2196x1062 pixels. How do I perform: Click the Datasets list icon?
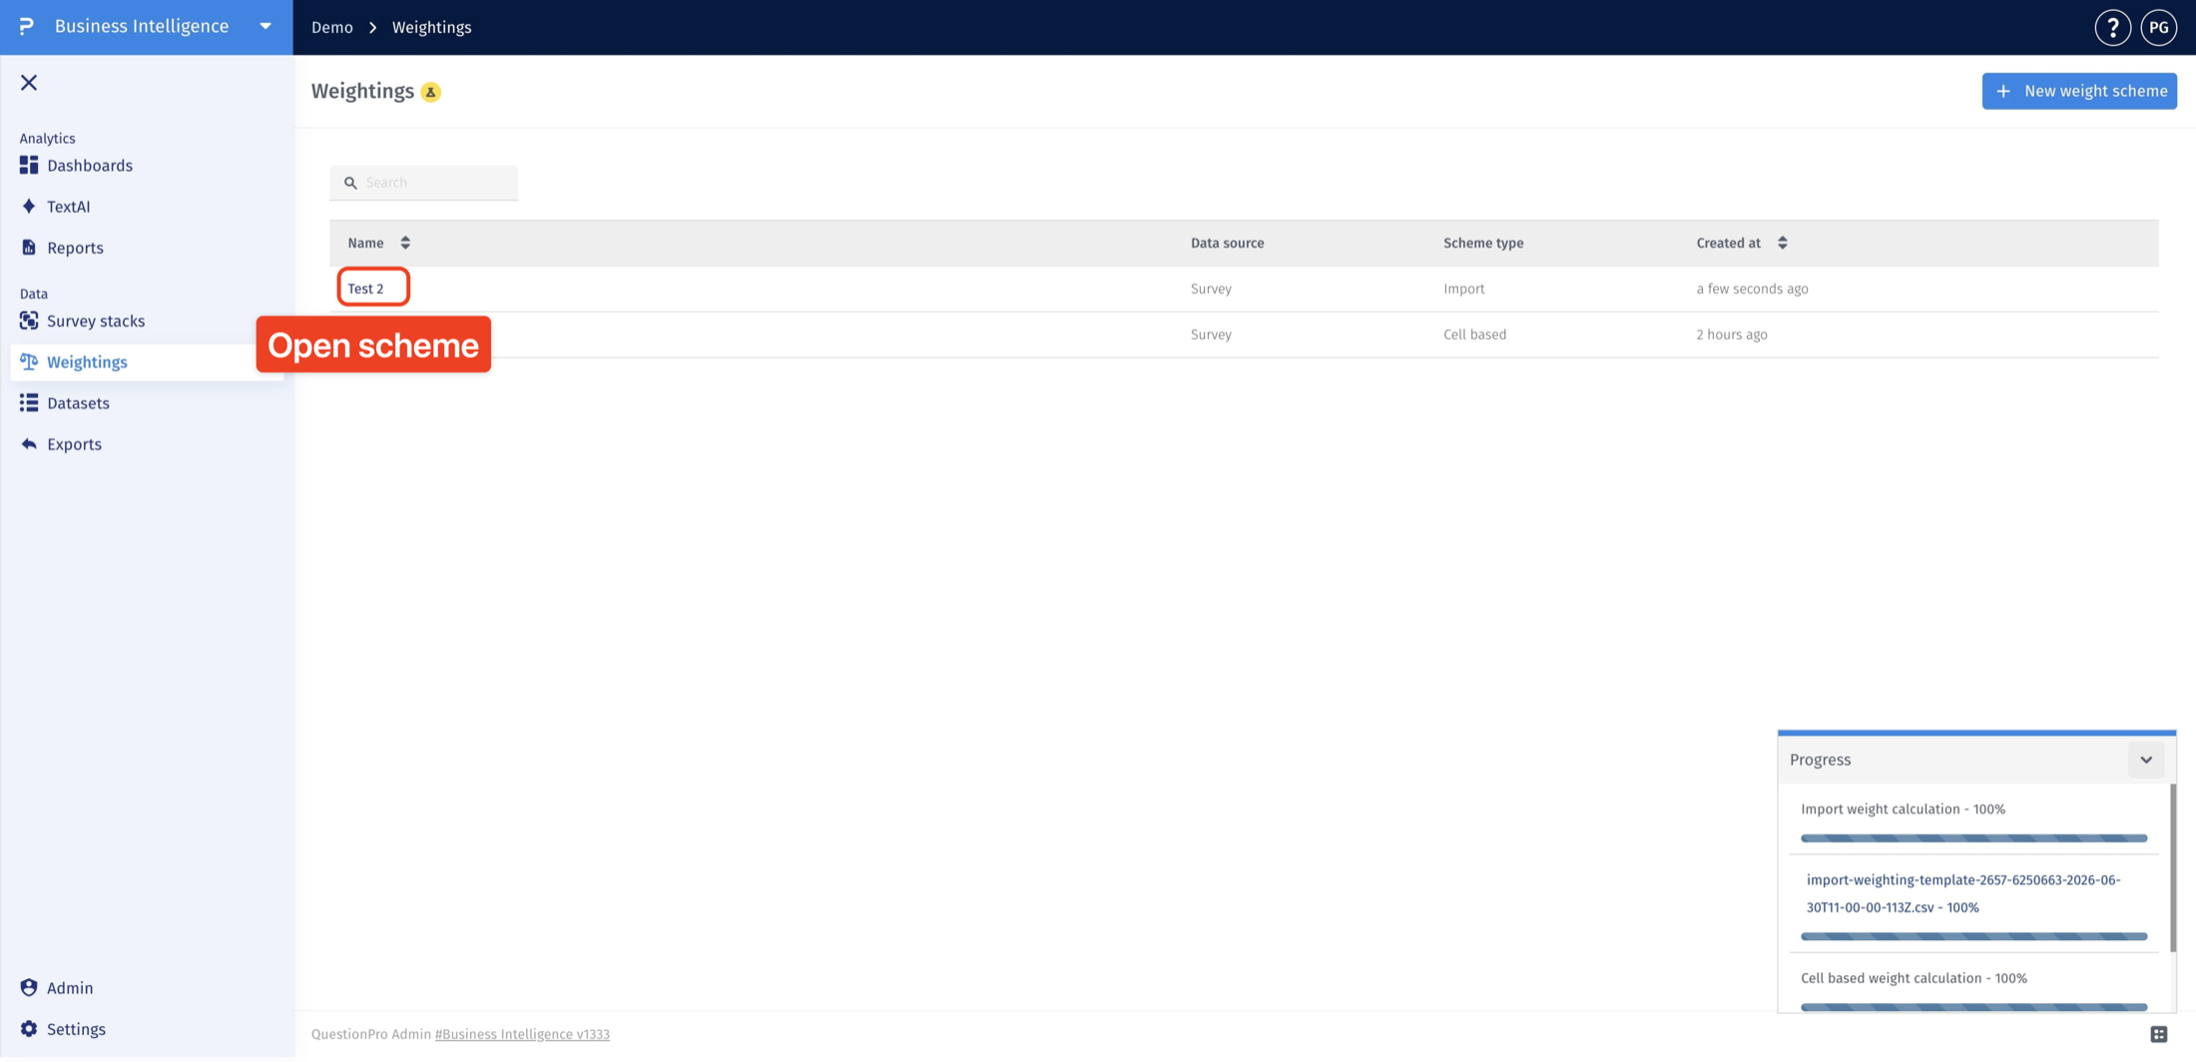(29, 403)
